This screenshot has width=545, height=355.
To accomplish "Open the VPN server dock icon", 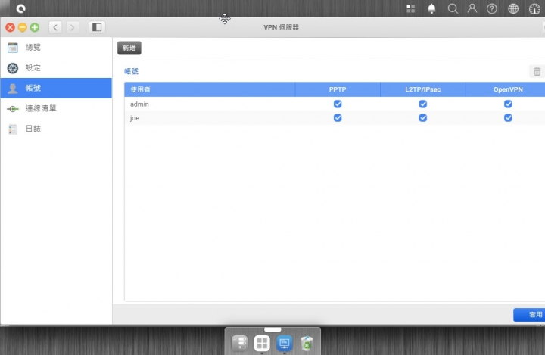I will click(x=285, y=343).
